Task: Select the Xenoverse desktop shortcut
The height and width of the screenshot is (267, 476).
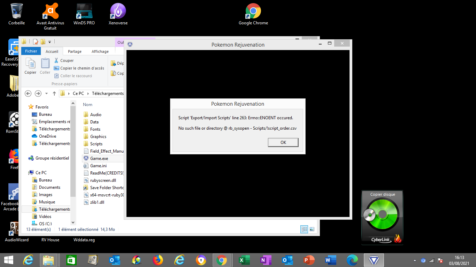Action: click(x=118, y=14)
